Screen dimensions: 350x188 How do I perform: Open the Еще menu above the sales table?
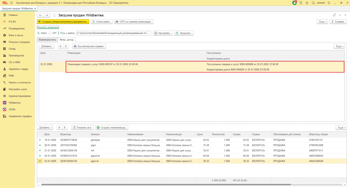(x=341, y=127)
